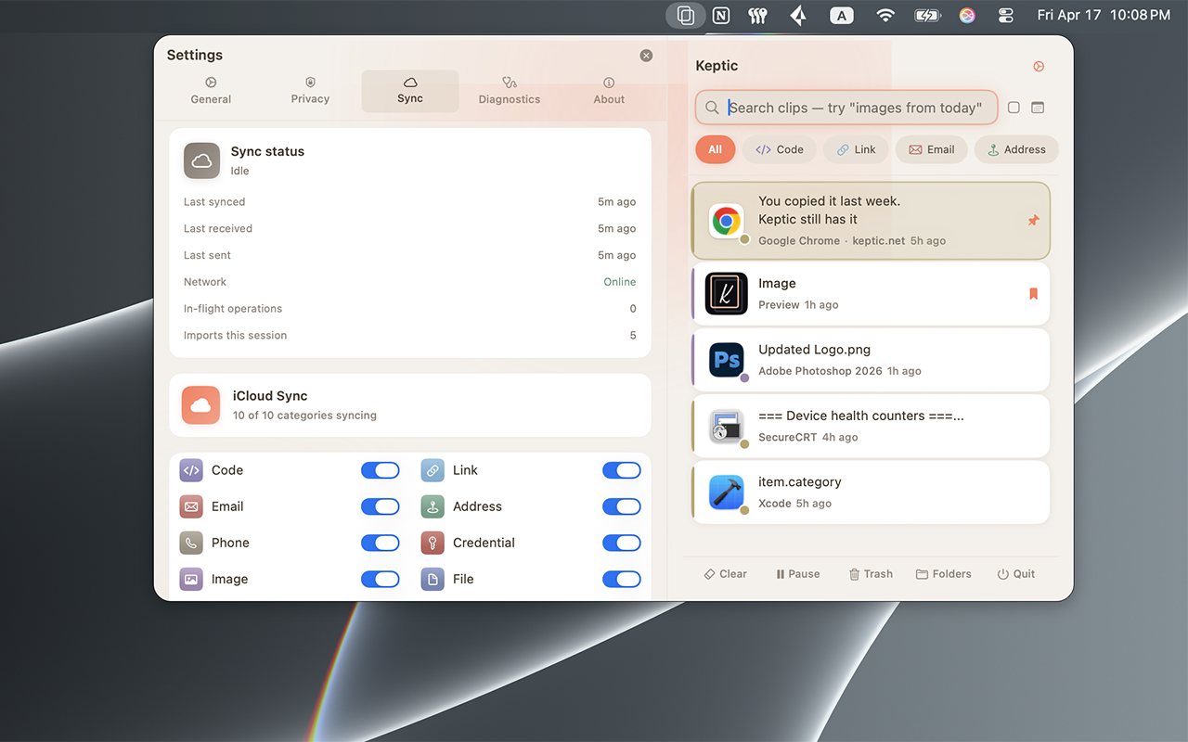Image resolution: width=1188 pixels, height=742 pixels.
Task: Disable Code category syncing
Action: 381,470
